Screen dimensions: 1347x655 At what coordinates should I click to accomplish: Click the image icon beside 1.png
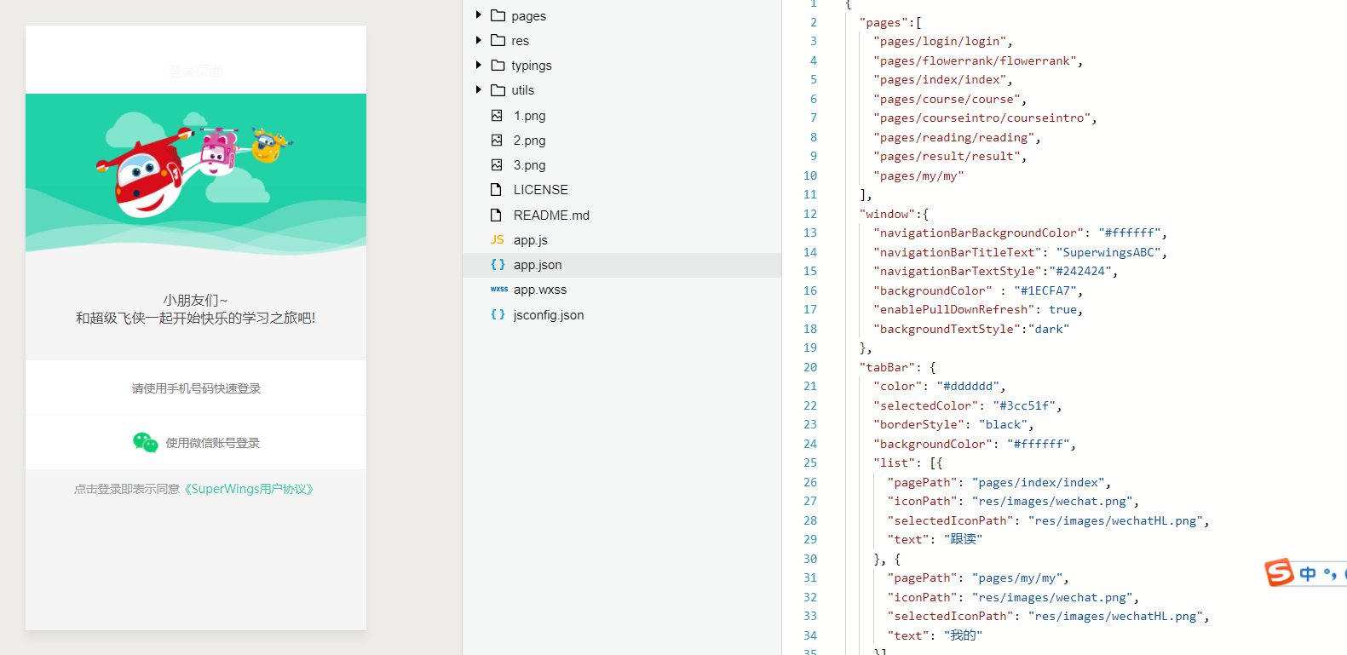pyautogui.click(x=497, y=115)
